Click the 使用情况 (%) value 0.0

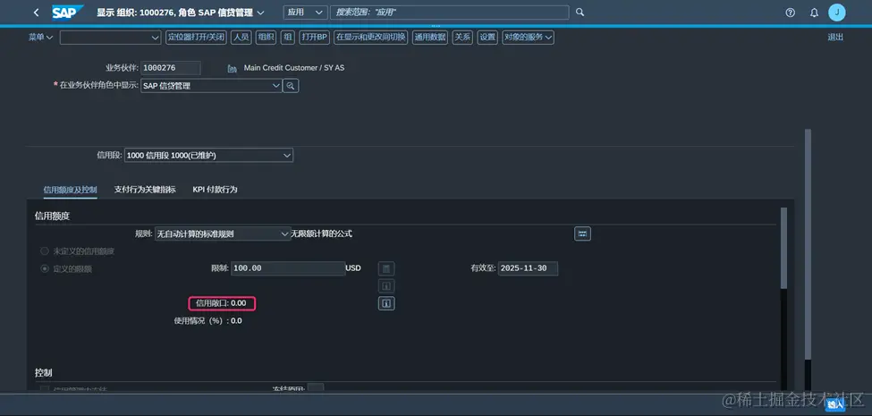point(236,321)
